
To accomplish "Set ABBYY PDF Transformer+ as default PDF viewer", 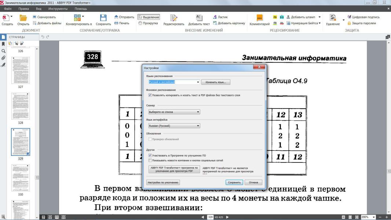I will tap(174, 169).
